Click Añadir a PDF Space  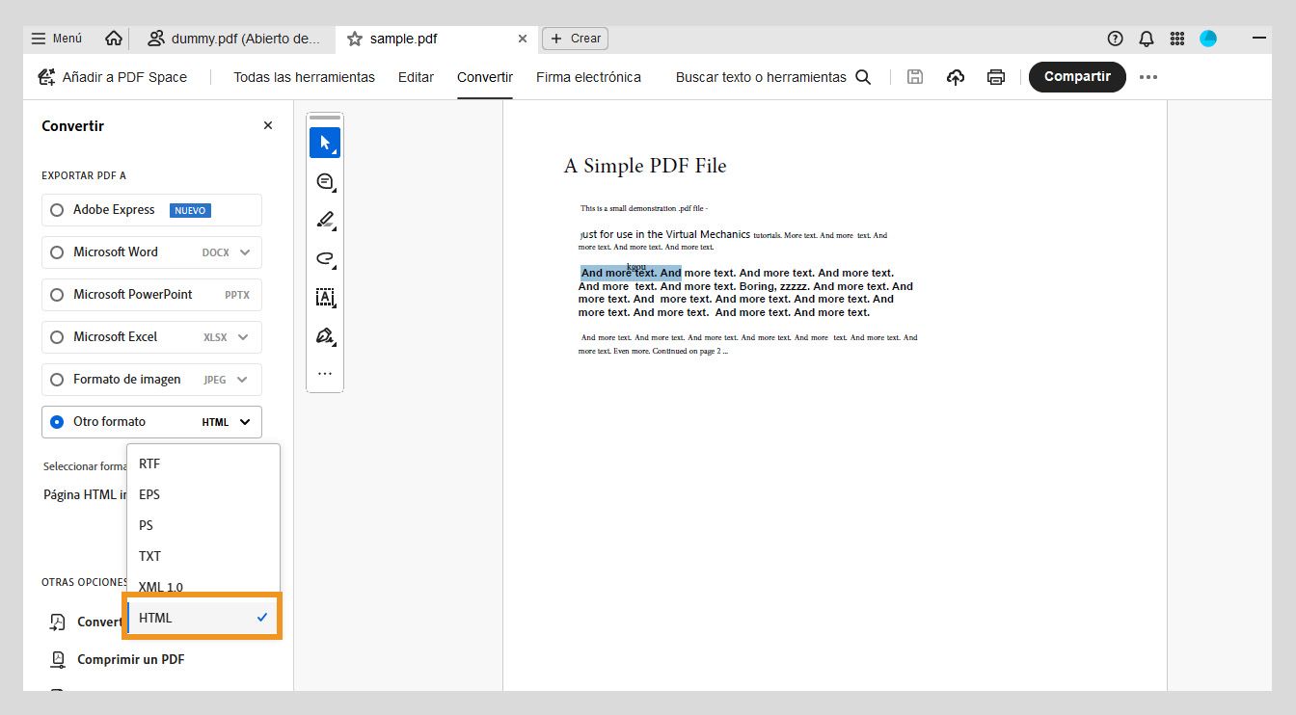112,77
